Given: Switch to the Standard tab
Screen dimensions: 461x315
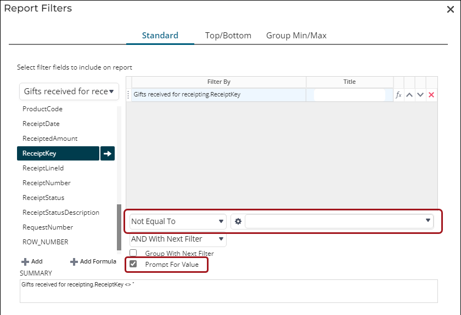Looking at the screenshot, I should click(x=160, y=36).
